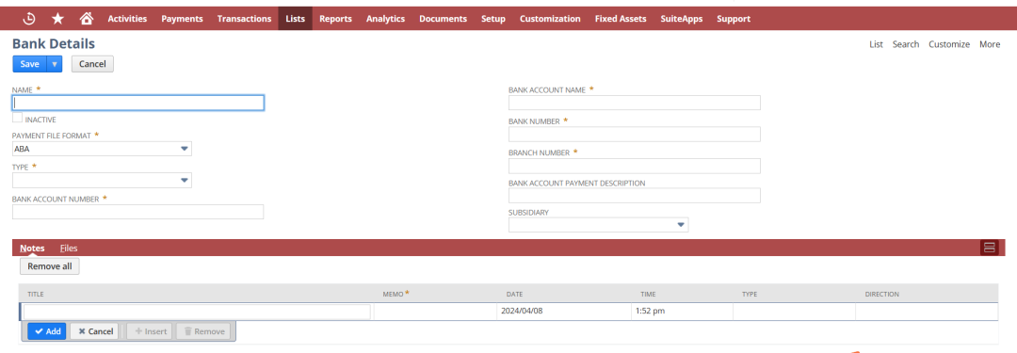Image resolution: width=1017 pixels, height=353 pixels.
Task: Toggle the subtab layout icon in Notes bar
Action: tap(989, 248)
